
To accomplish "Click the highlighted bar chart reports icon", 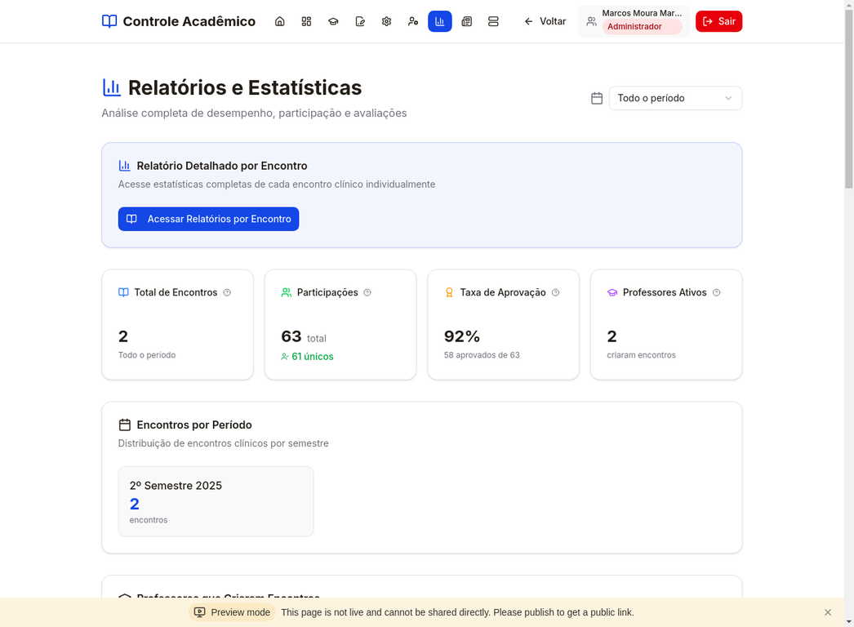I will [440, 21].
